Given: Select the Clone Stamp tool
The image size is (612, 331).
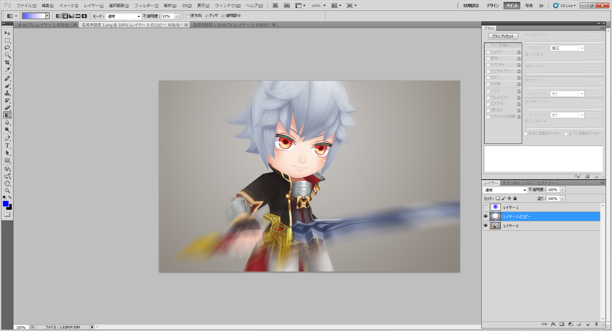Looking at the screenshot, I should click(7, 93).
